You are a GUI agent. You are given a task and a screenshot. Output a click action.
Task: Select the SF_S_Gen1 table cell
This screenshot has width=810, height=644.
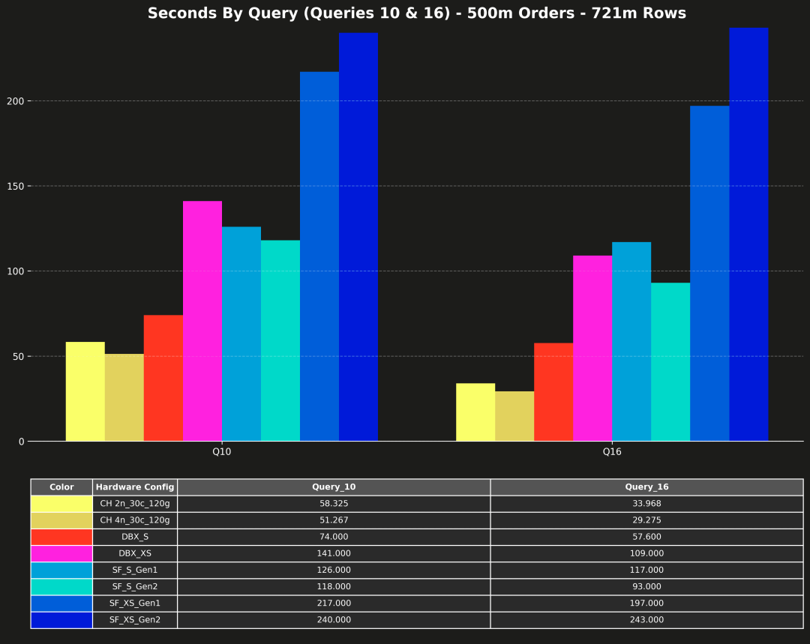[135, 570]
